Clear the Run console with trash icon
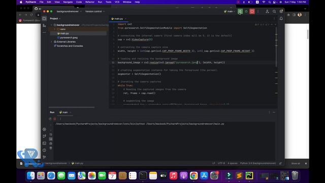The height and width of the screenshot is (183, 325). [x=51, y=148]
